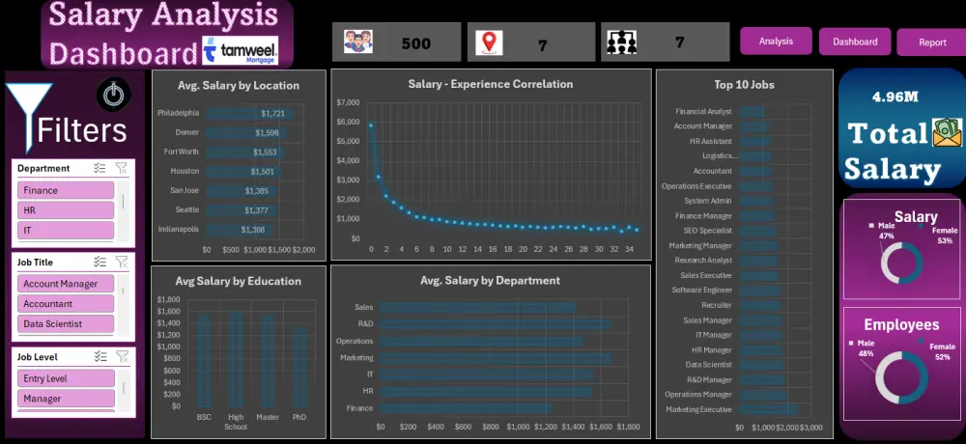Viewport: 966px width, 444px height.
Task: Click the employees people icon beside 500
Action: [x=358, y=42]
